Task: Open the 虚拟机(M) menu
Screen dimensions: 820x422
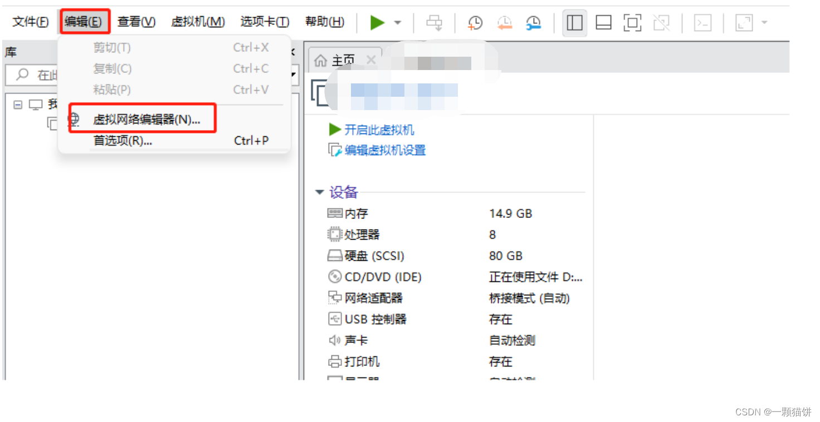Action: pyautogui.click(x=198, y=22)
